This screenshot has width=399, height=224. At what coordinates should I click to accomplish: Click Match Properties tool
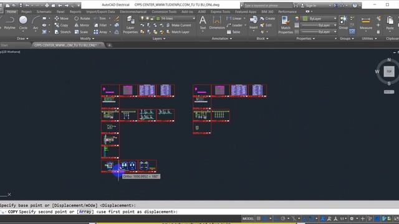tap(286, 25)
